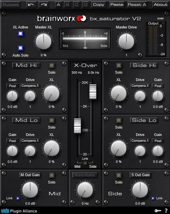Click the Mid Hi Drive knob

pos(30,96)
